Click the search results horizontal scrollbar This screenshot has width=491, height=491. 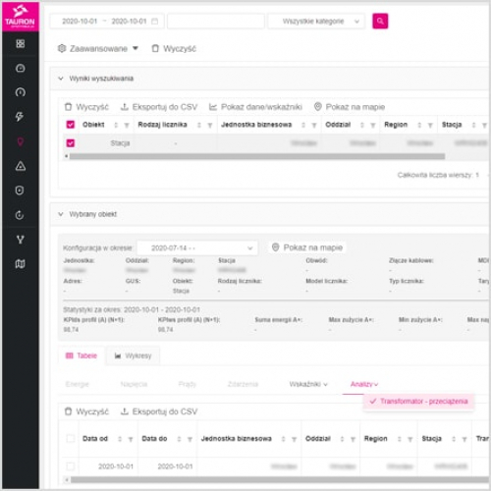(257, 156)
